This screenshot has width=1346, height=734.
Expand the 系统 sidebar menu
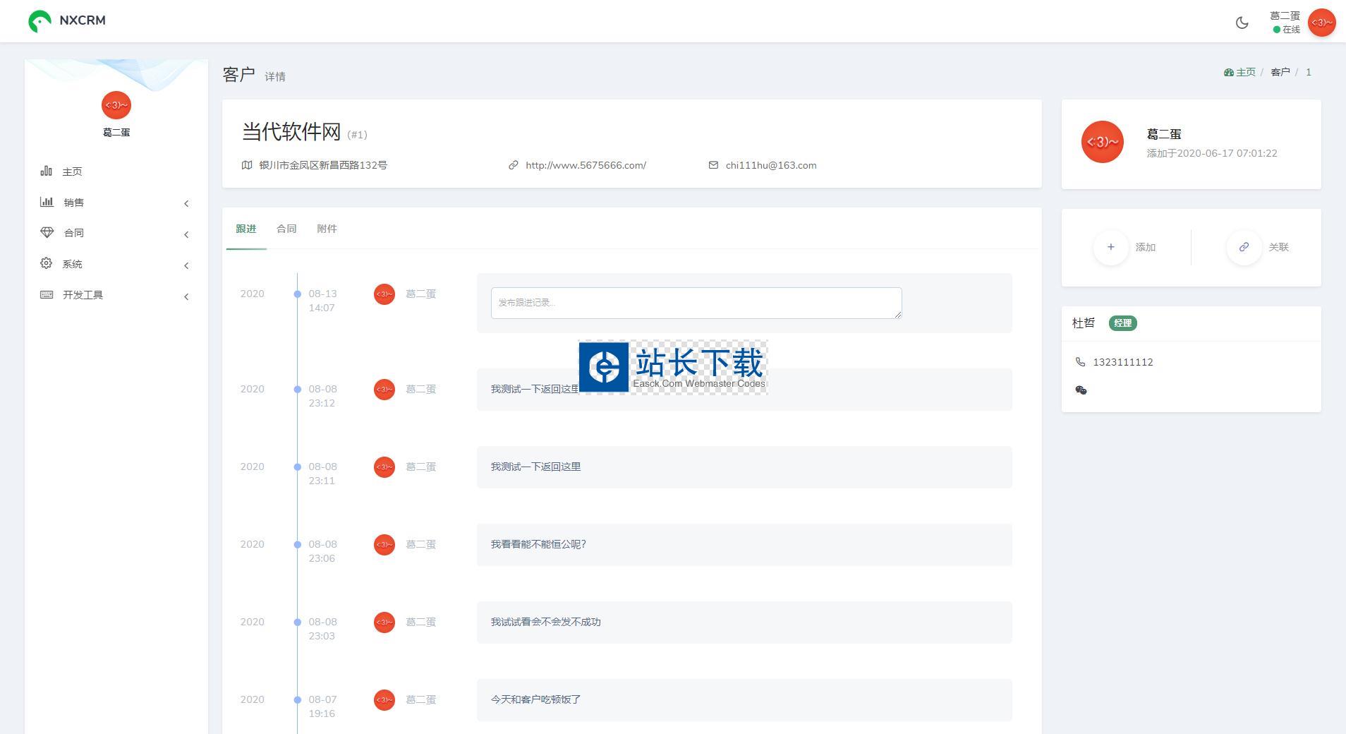click(x=72, y=264)
